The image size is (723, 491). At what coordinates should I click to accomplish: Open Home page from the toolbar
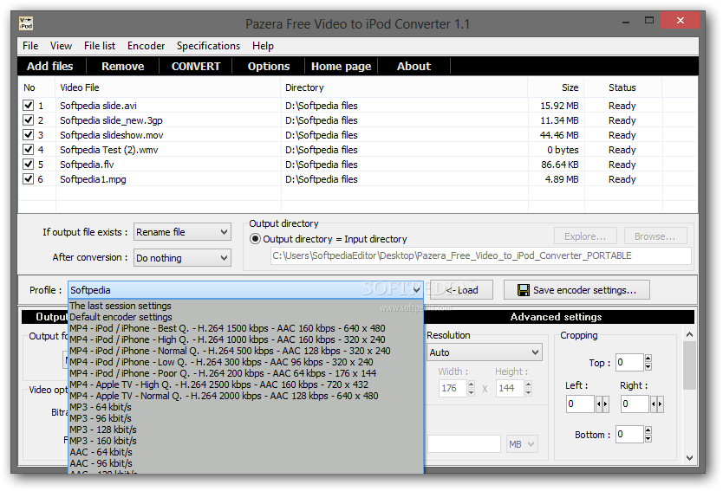tap(342, 67)
